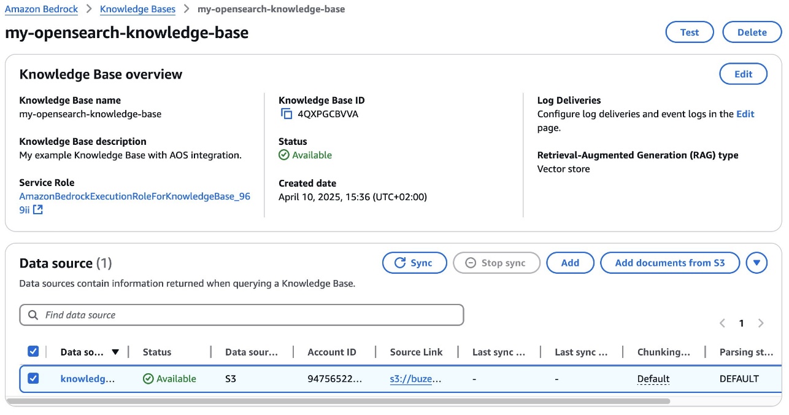The height and width of the screenshot is (415, 789).
Task: Sort by Data source name column arrow
Action: [x=115, y=352]
